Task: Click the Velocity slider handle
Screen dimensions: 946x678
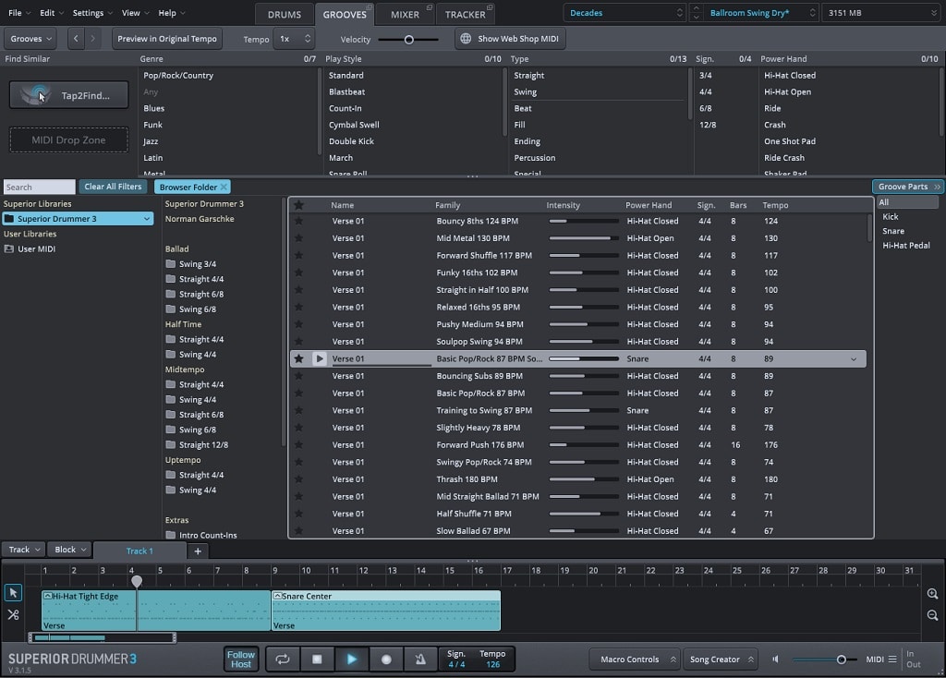Action: 409,40
